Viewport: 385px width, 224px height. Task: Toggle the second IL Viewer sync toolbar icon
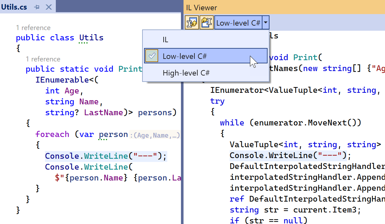click(x=206, y=23)
